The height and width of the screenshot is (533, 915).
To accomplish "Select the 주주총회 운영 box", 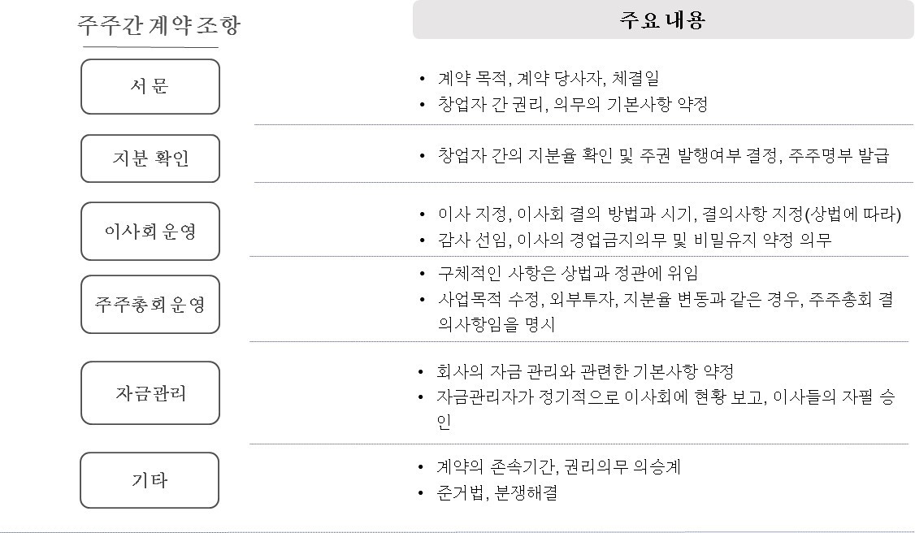I will coord(150,304).
